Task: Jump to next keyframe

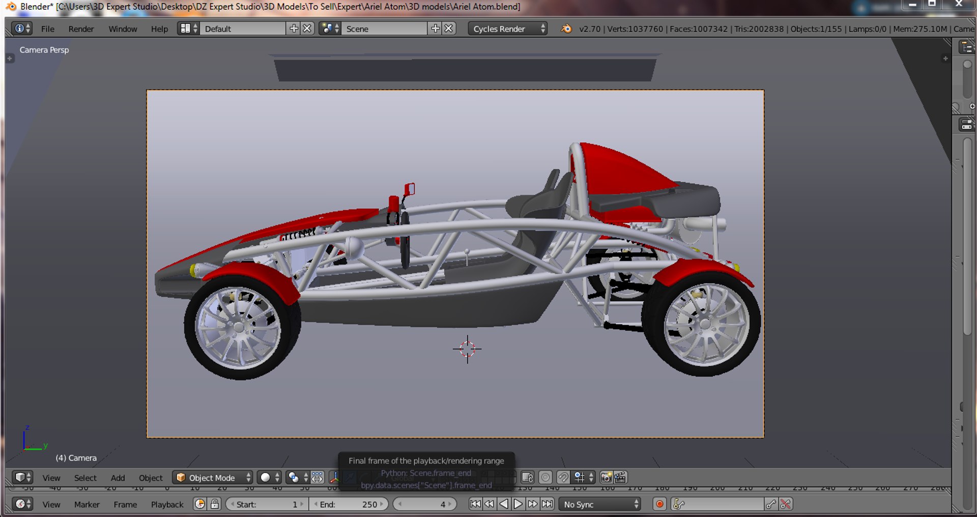Action: [532, 504]
